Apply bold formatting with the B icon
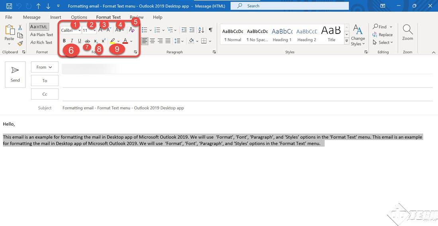This screenshot has height=226, width=438. (x=64, y=41)
